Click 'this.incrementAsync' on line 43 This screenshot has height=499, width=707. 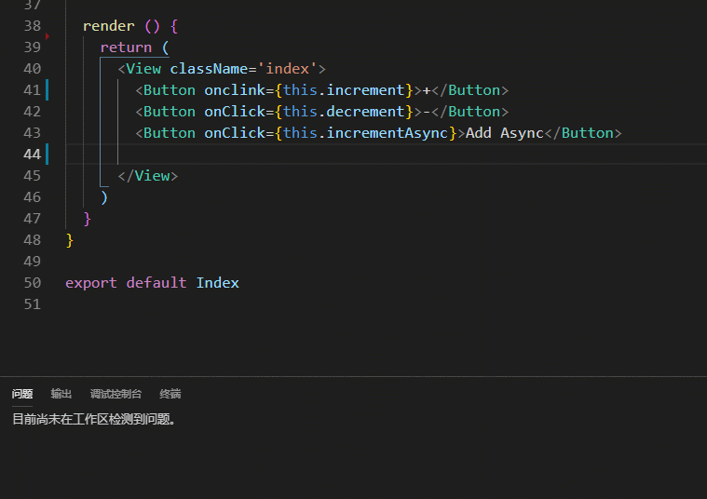365,133
